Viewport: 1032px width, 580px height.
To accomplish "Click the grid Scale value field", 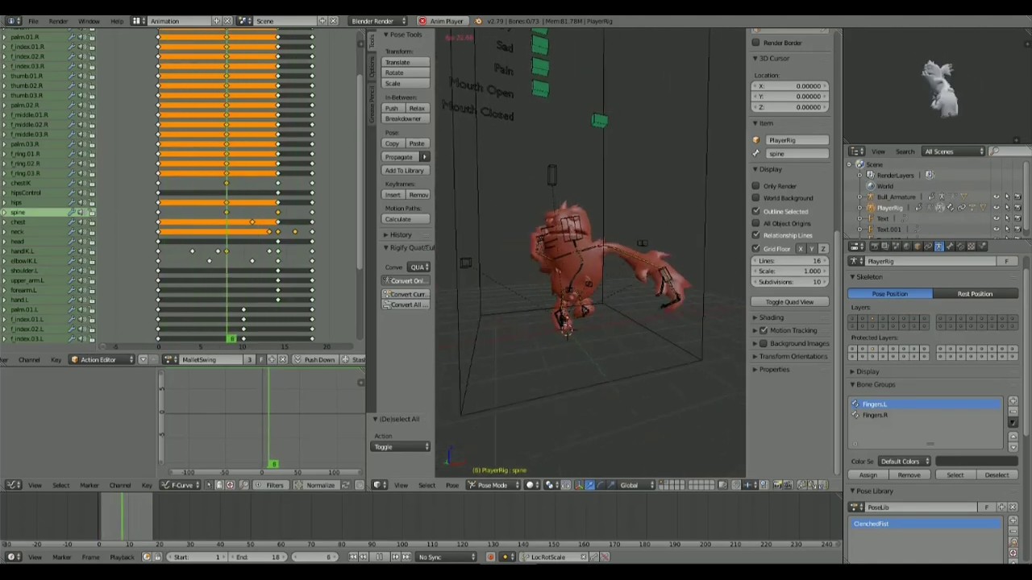I will [789, 271].
